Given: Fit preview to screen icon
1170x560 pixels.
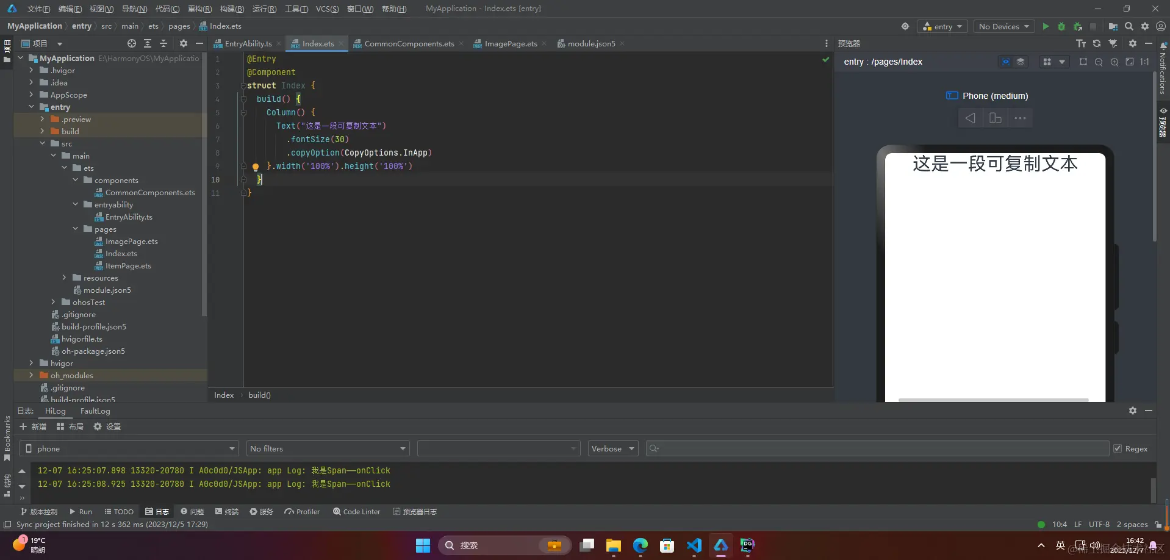Looking at the screenshot, I should click(x=1130, y=62).
